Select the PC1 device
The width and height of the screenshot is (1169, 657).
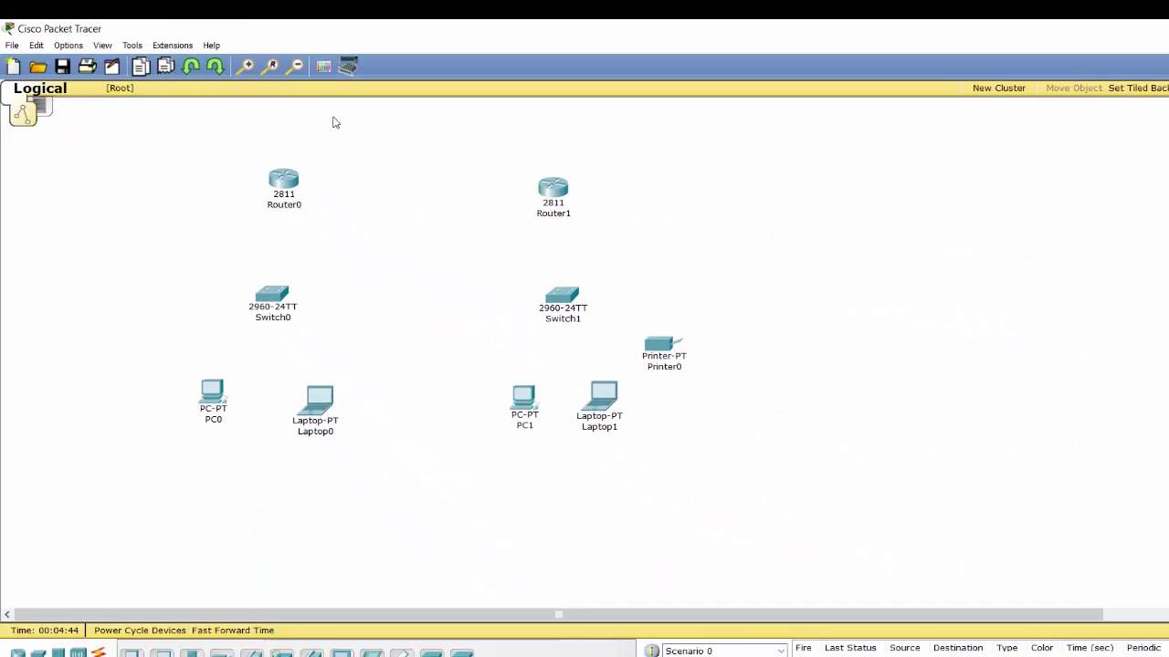click(523, 397)
